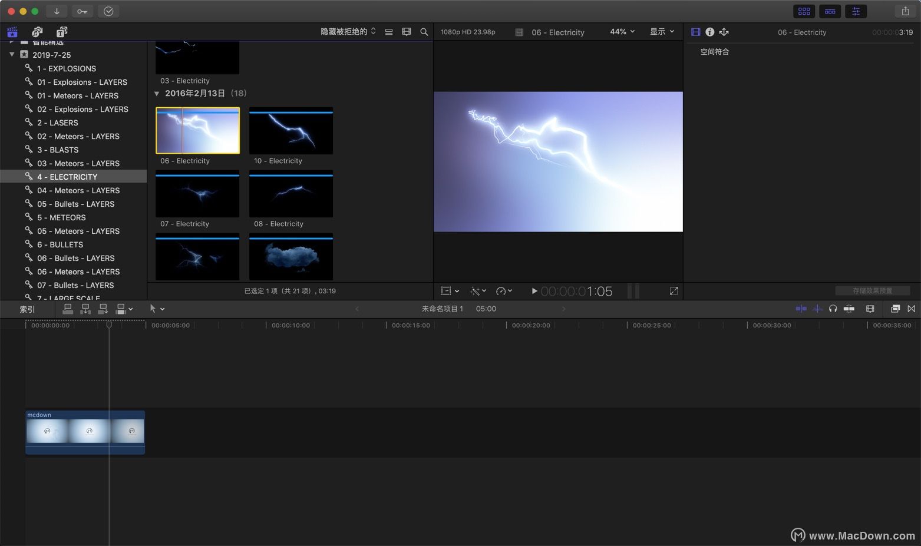
Task: Open the Video inspector tab
Action: [x=696, y=32]
